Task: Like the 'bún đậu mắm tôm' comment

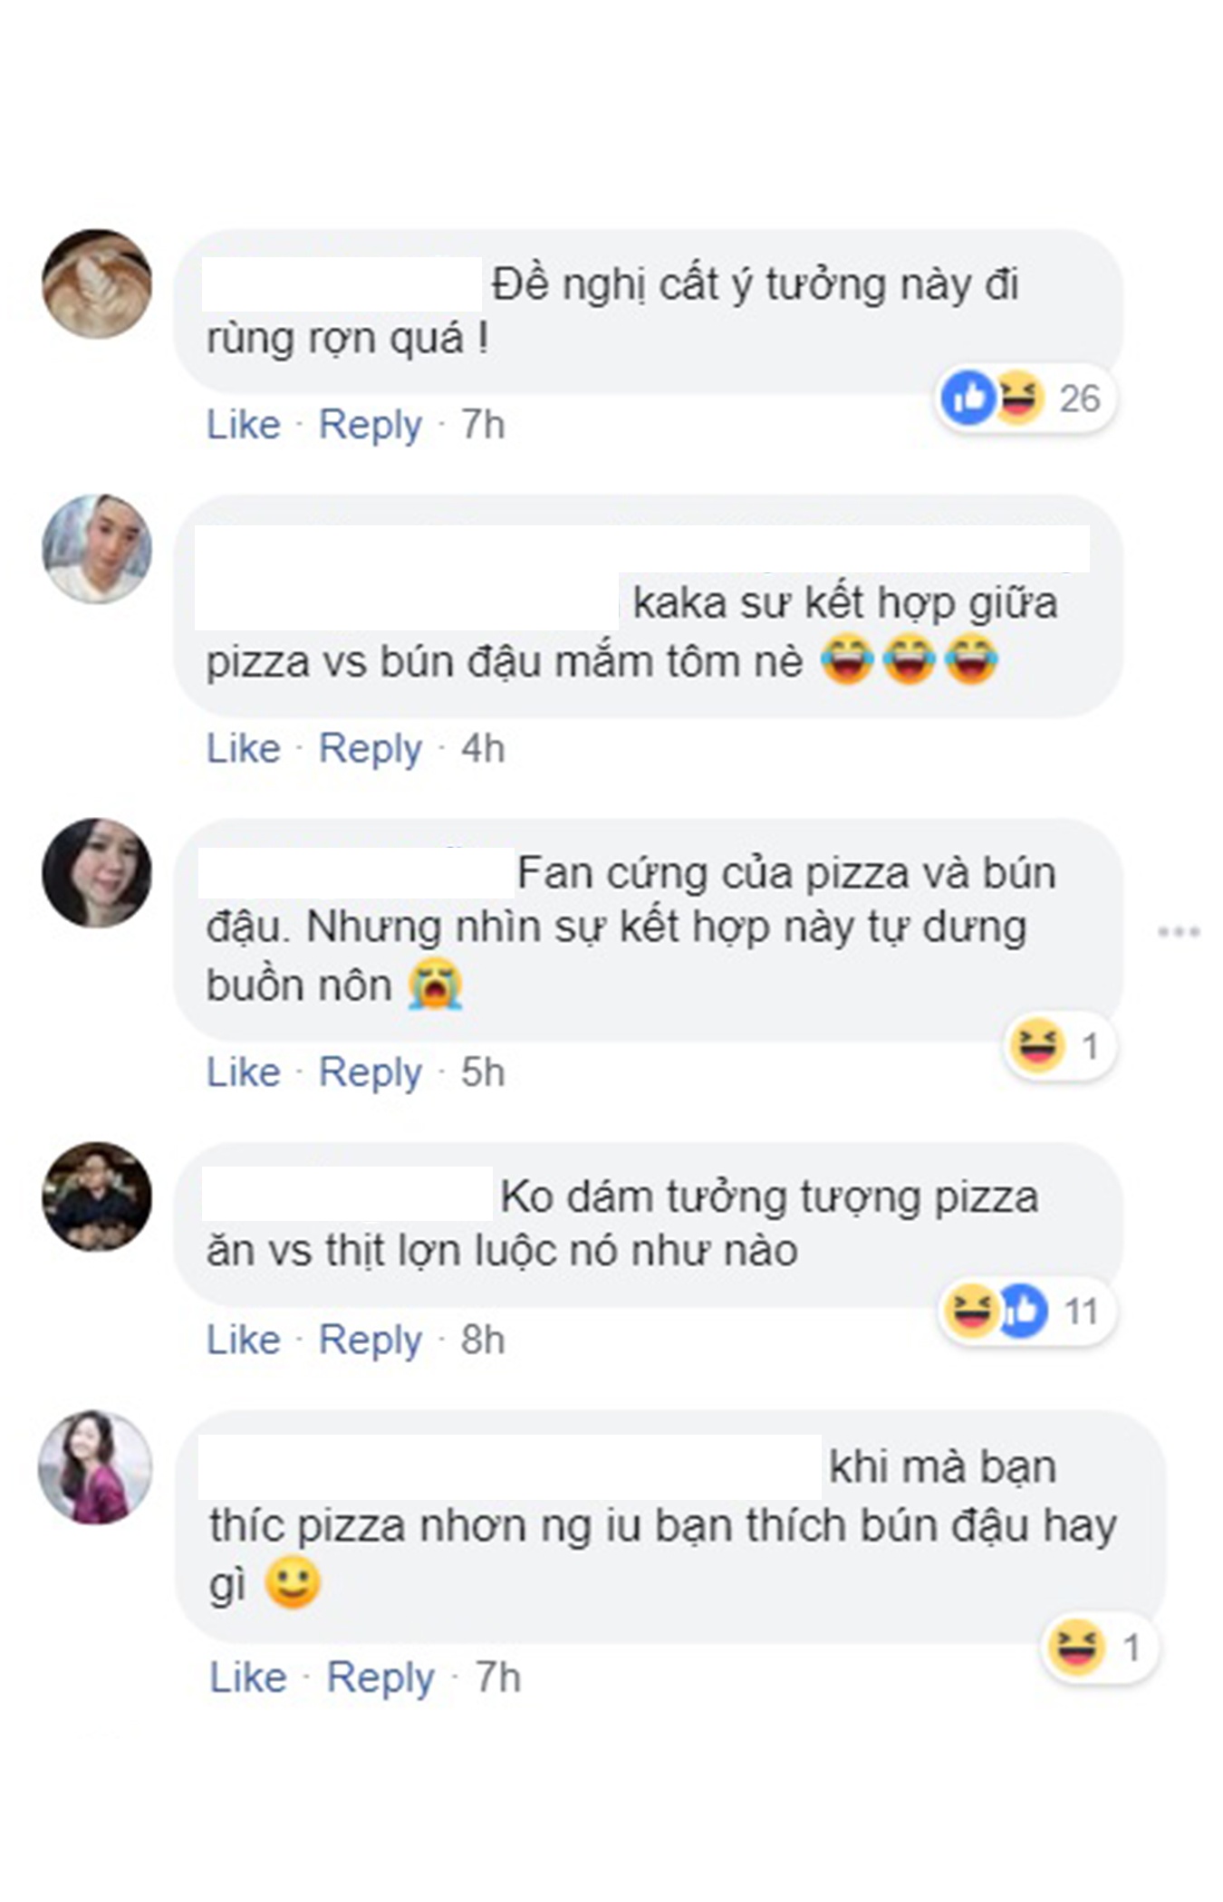Action: 244,749
